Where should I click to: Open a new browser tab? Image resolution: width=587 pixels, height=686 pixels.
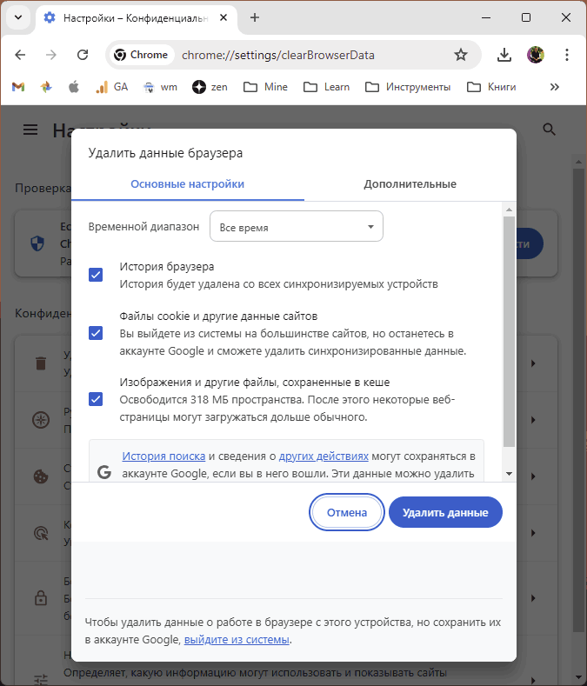254,17
